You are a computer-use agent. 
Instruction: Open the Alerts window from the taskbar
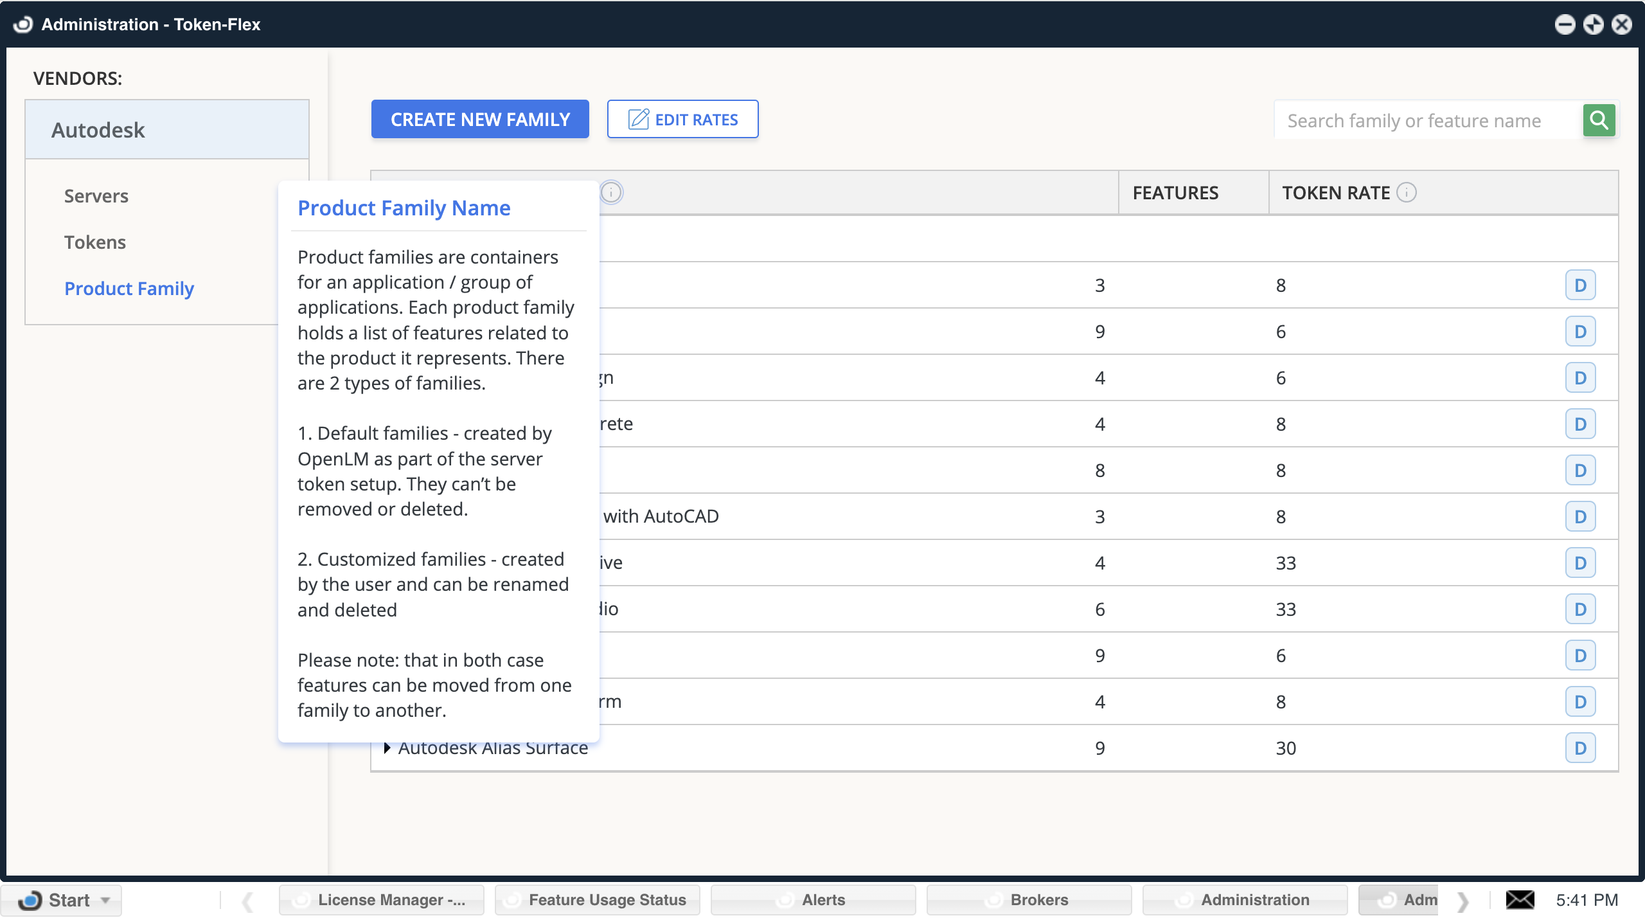click(x=814, y=899)
